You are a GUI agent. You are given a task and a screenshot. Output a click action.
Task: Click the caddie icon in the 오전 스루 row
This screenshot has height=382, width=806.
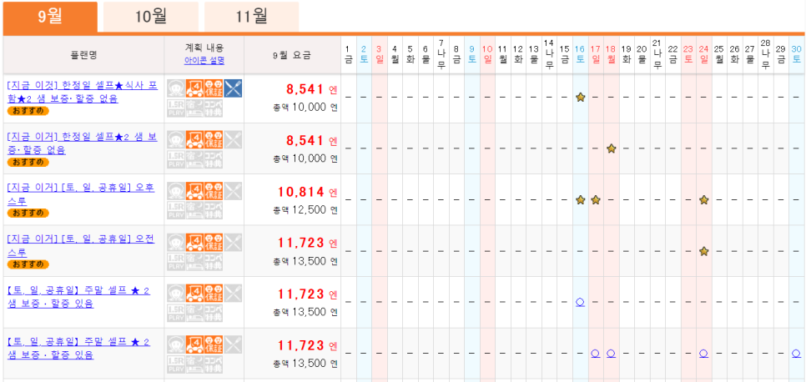click(x=176, y=243)
